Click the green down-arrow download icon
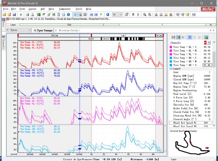Viewport: 218px width, 161px height. (21, 14)
